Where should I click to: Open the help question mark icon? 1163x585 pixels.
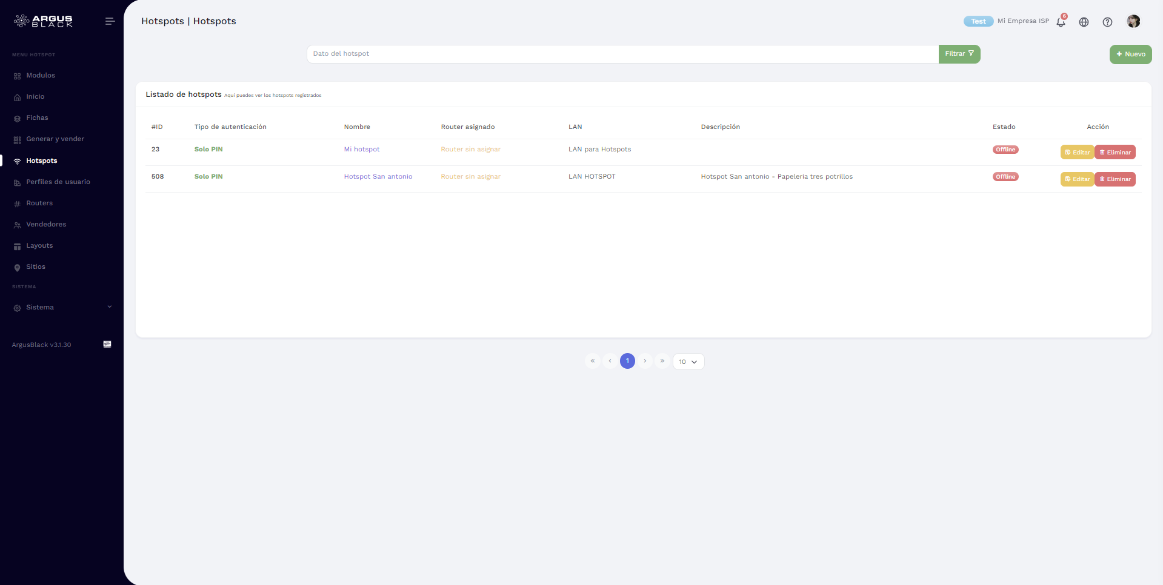tap(1107, 21)
